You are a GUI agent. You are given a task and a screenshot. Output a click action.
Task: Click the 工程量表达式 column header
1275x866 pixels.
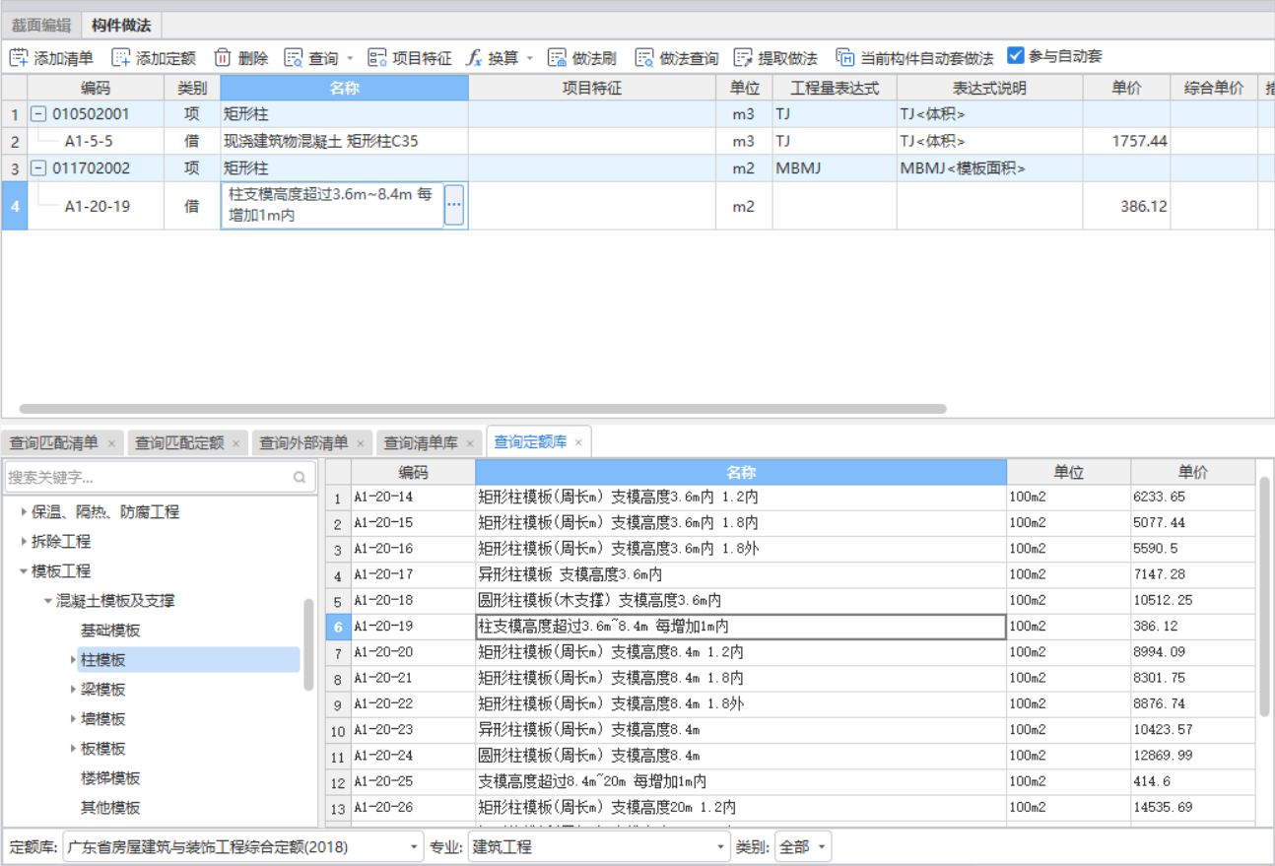point(835,88)
